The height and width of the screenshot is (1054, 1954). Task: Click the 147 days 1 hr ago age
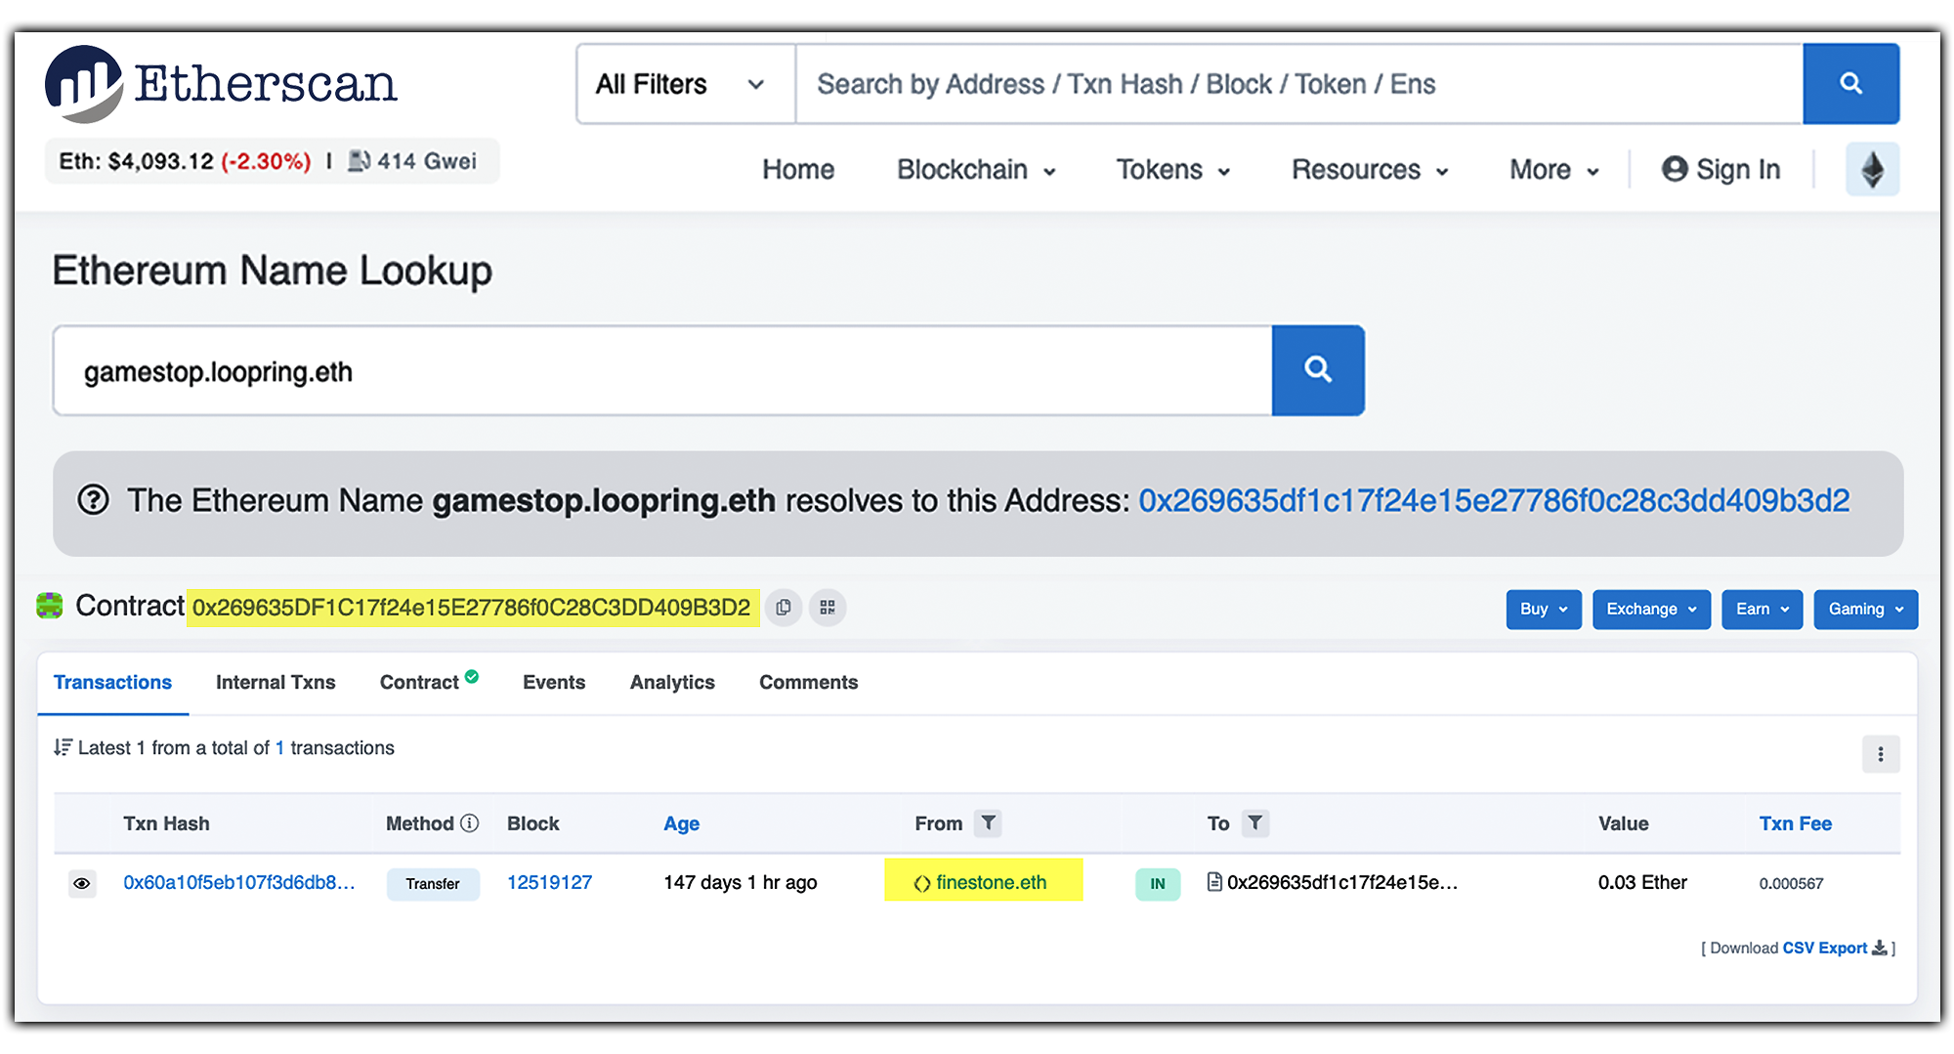(x=741, y=883)
